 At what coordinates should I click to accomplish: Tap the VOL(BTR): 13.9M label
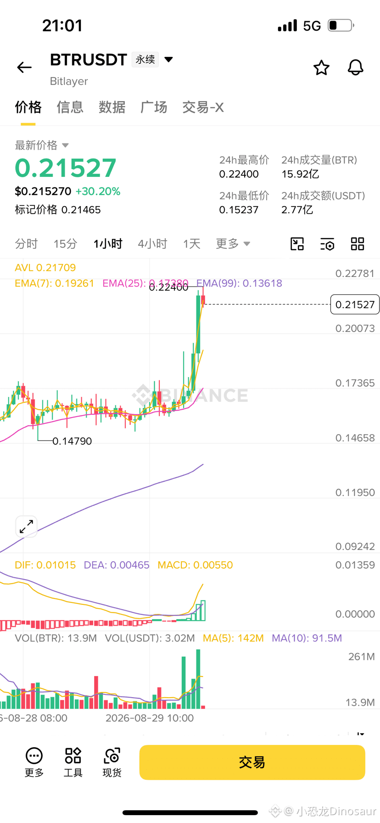56,638
